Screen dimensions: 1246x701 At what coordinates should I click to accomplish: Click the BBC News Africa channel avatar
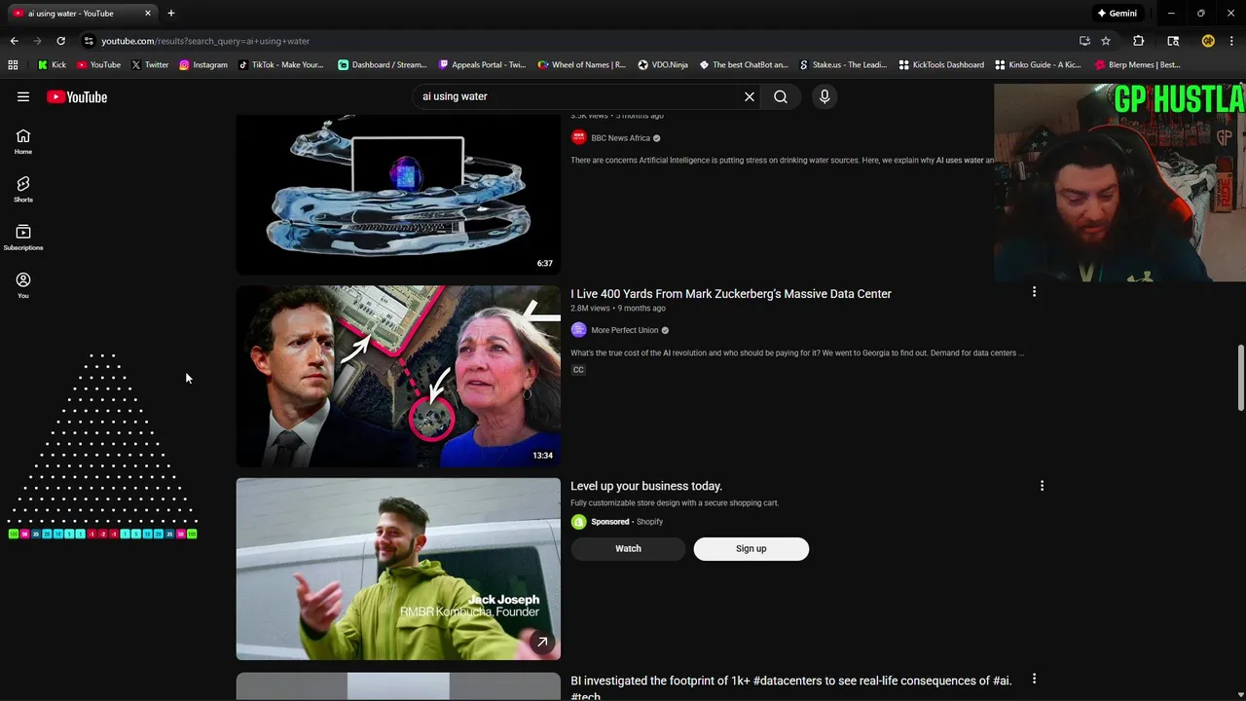(578, 138)
